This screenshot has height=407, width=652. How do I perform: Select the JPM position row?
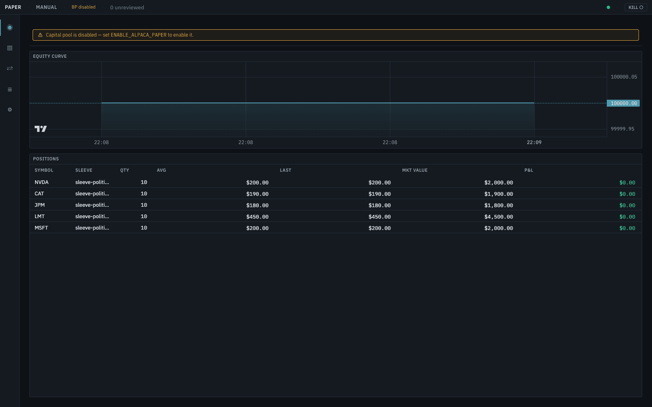click(336, 205)
